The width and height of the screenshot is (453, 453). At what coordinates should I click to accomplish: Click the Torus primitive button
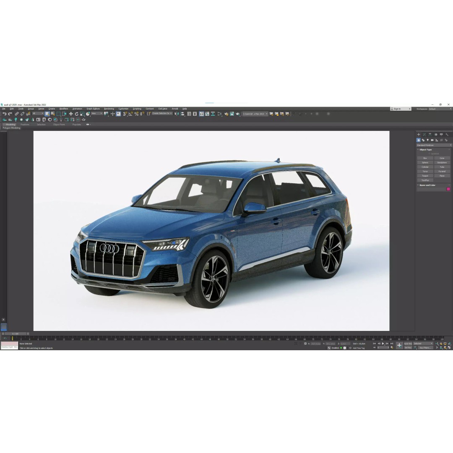[x=425, y=171]
